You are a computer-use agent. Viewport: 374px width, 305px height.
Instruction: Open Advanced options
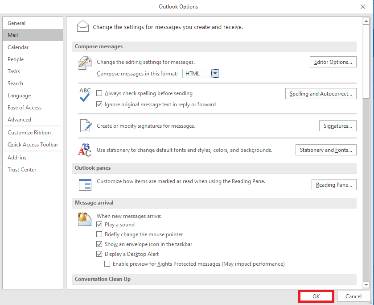pyautogui.click(x=33, y=120)
